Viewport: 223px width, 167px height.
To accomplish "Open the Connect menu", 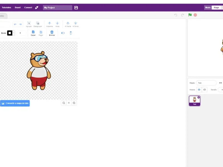I will click(28, 8).
